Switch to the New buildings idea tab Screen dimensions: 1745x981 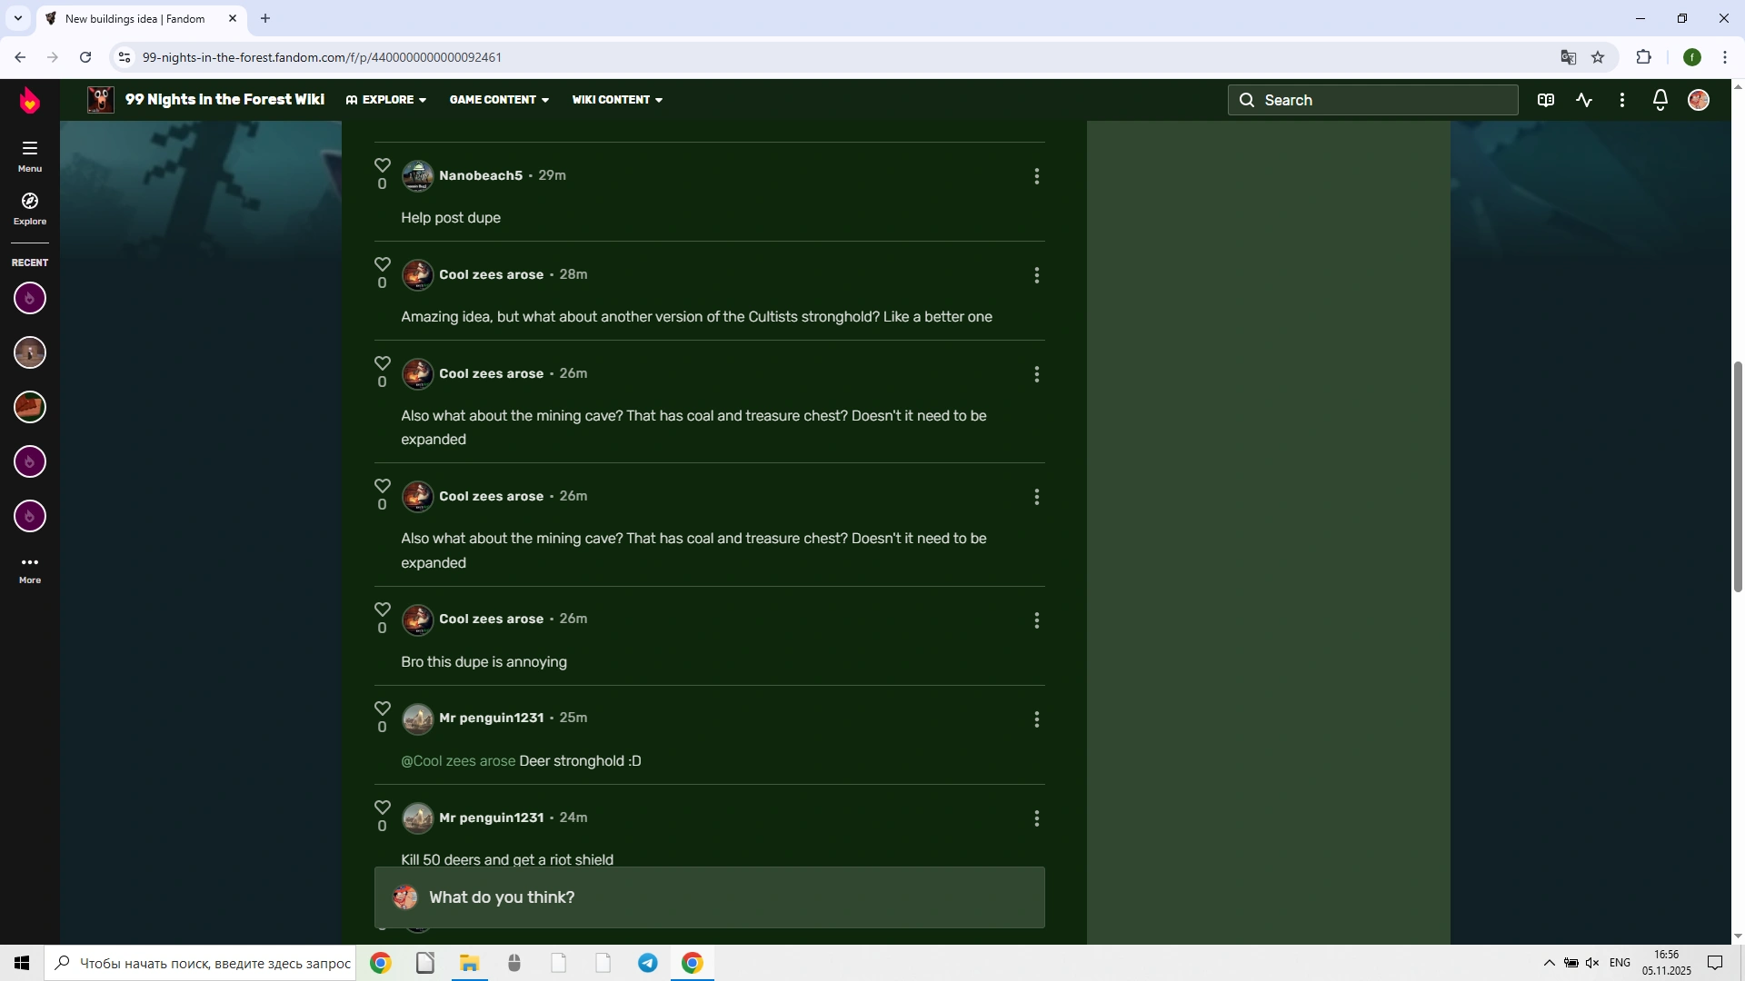point(136,18)
